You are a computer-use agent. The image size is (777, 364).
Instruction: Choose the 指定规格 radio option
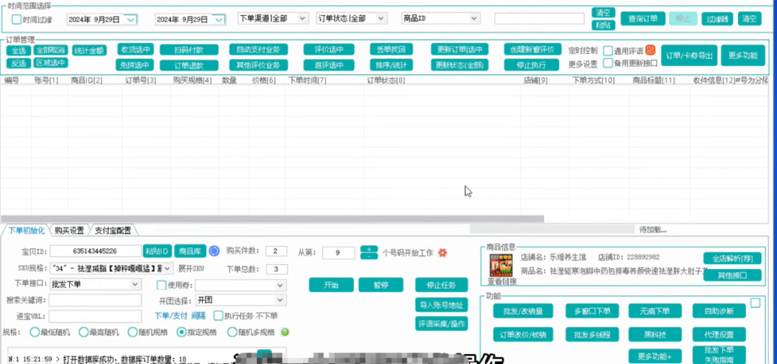tap(181, 332)
